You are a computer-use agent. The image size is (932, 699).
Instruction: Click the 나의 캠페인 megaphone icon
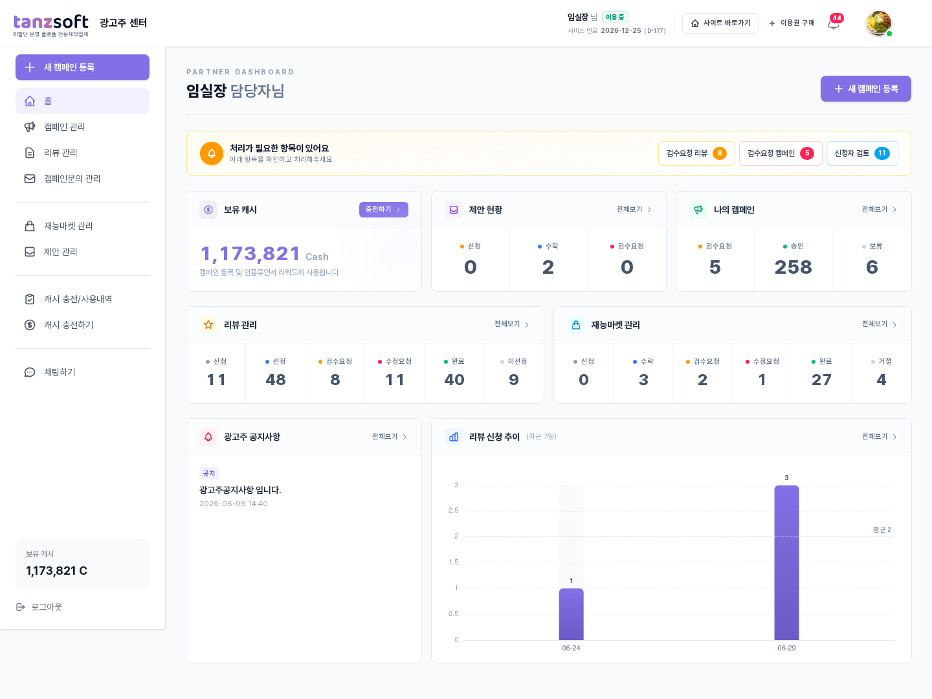(x=698, y=210)
